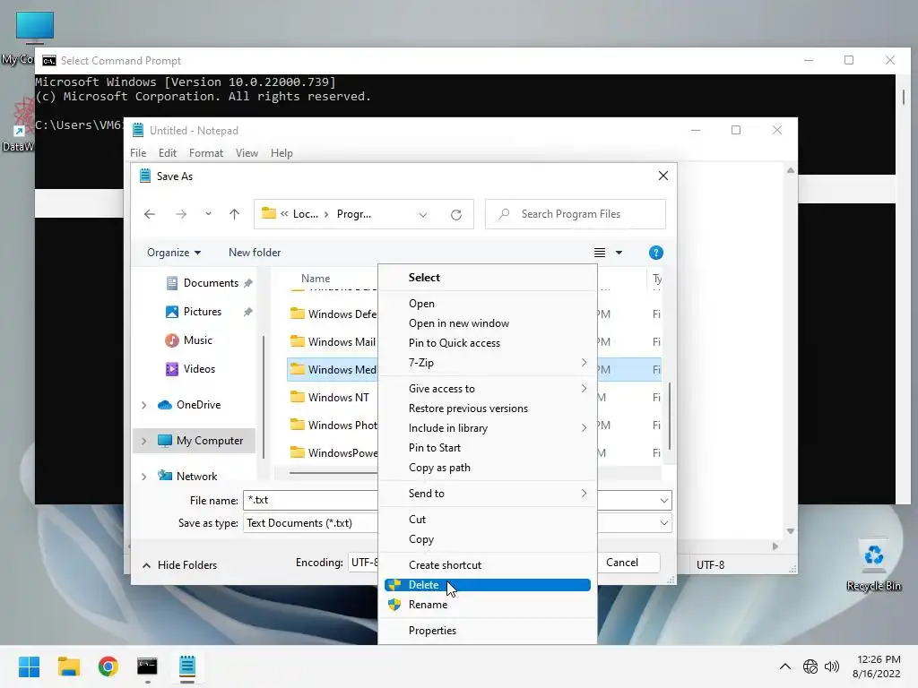The width and height of the screenshot is (918, 688).
Task: Click the Search Program Files box
Action: coord(576,214)
